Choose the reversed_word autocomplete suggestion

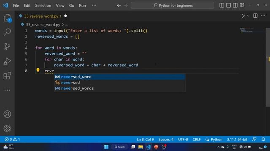point(120,77)
